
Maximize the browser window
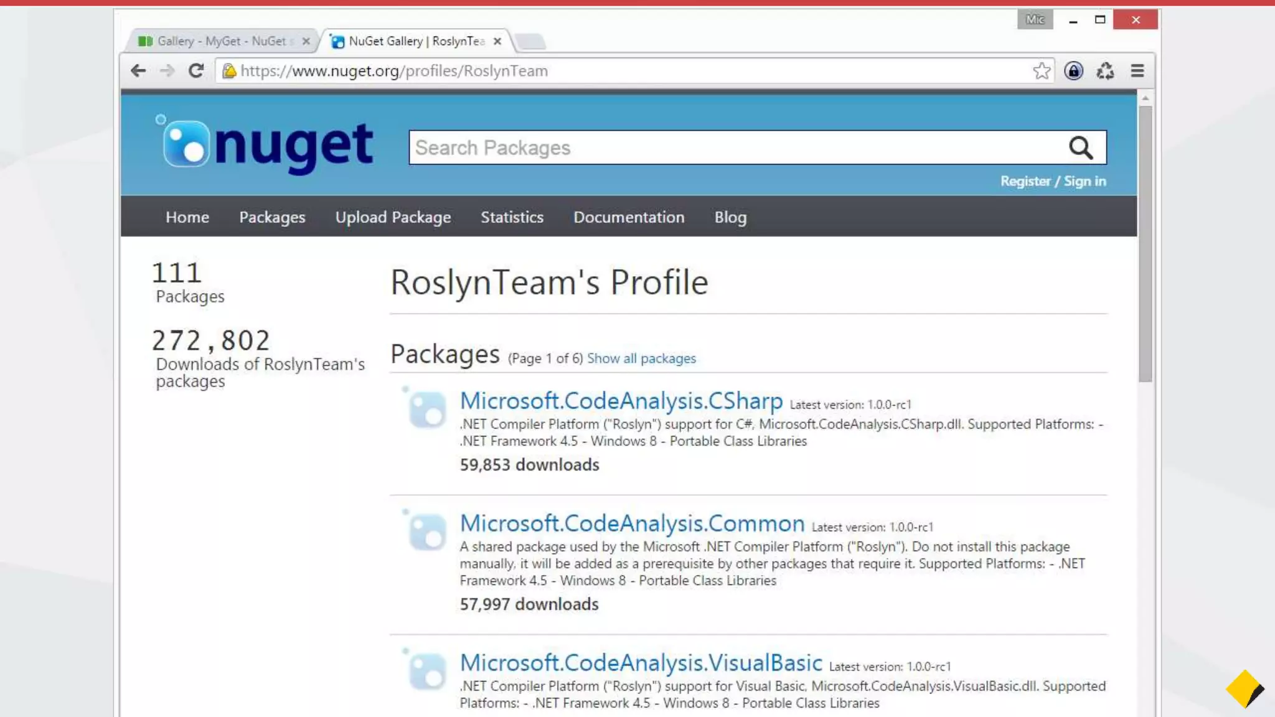[1100, 20]
